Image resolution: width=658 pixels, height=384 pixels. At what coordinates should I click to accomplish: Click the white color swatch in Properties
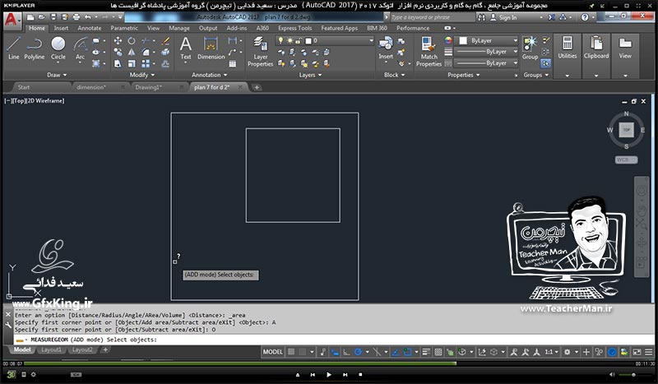pyautogui.click(x=463, y=41)
